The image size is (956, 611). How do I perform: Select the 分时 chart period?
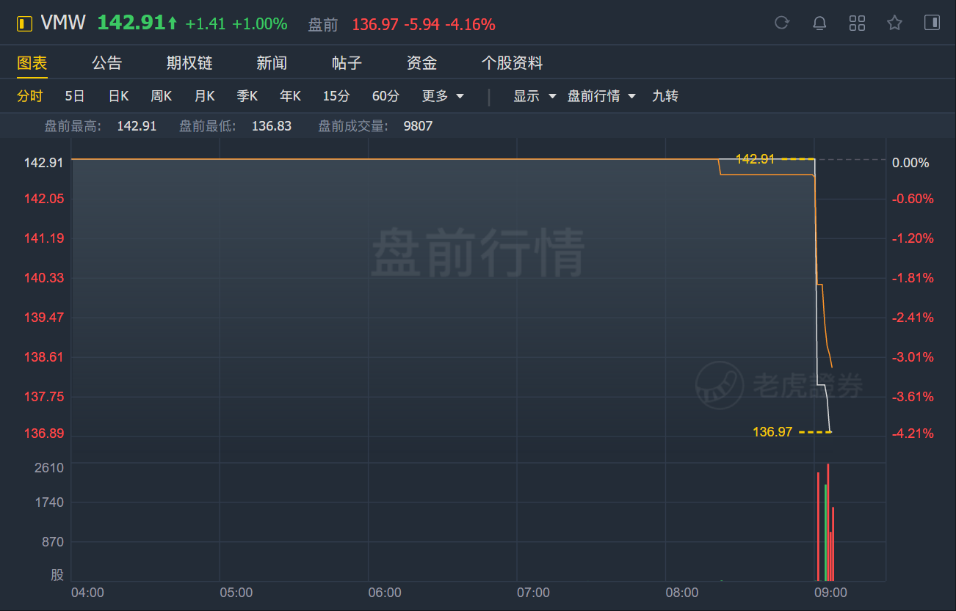point(30,96)
